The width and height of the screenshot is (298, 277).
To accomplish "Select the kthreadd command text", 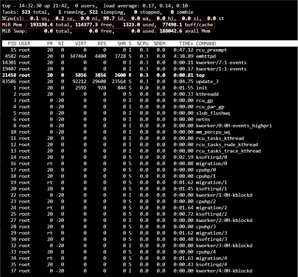I will (207, 94).
